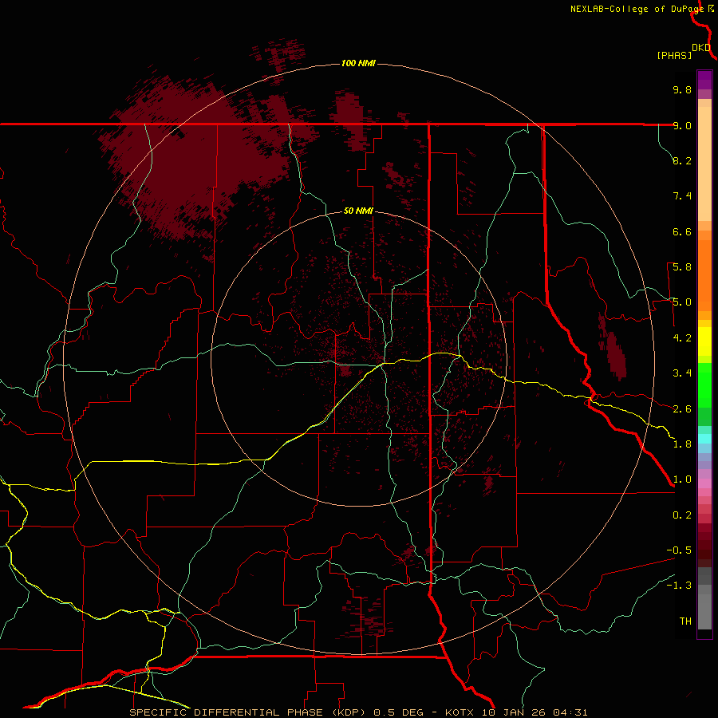
Task: Select the -0.5 scale label
Action: (679, 550)
